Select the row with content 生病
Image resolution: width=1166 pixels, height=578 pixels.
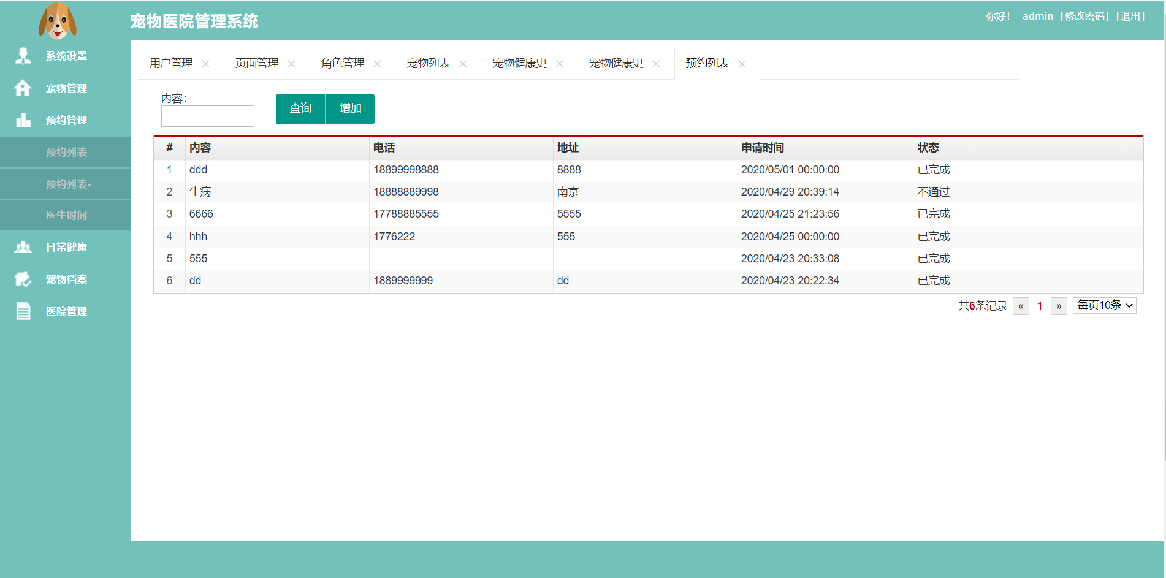click(648, 192)
